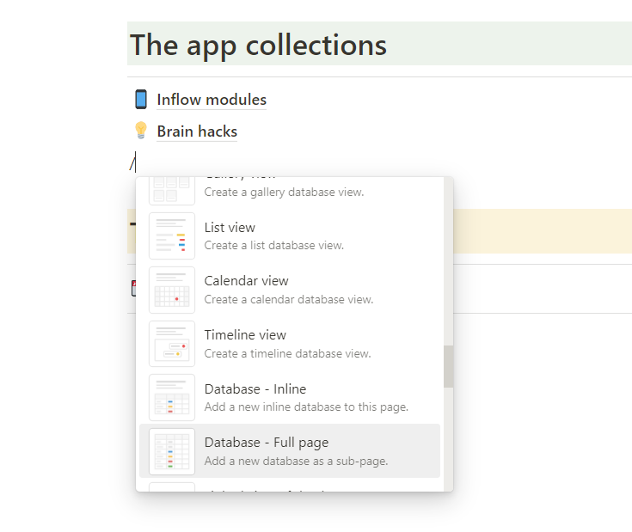The height and width of the screenshot is (532, 632).
Task: Click the lightbulb icon beside Brain hacks
Action: (x=141, y=131)
